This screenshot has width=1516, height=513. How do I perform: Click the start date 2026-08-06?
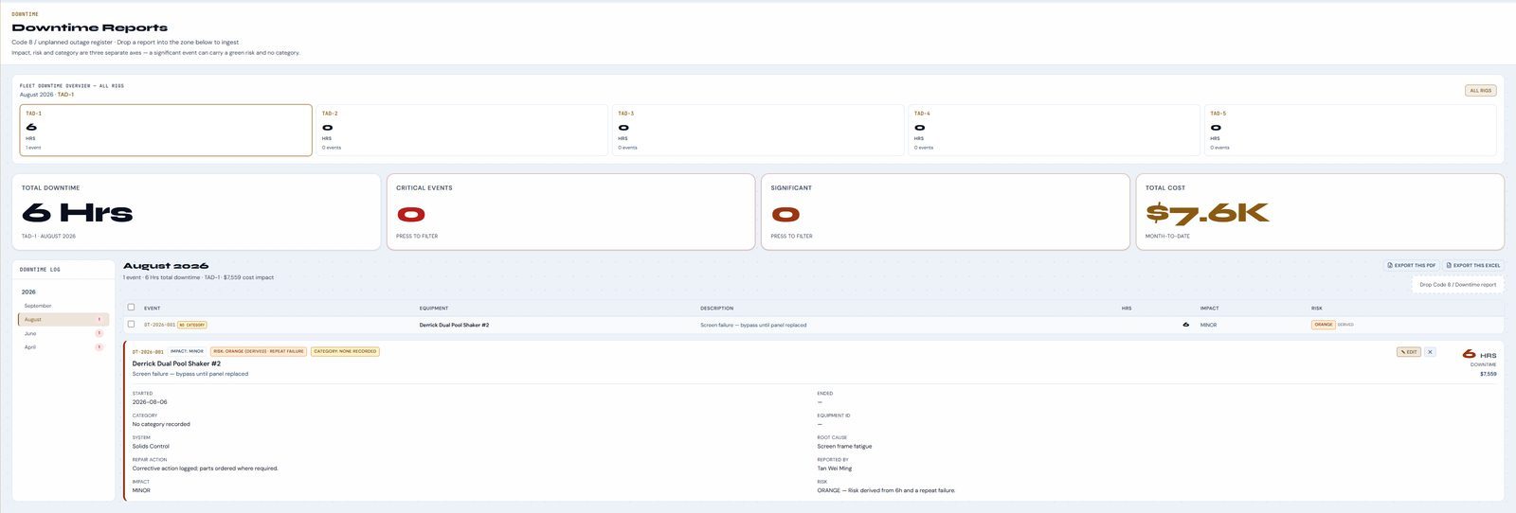(x=150, y=402)
